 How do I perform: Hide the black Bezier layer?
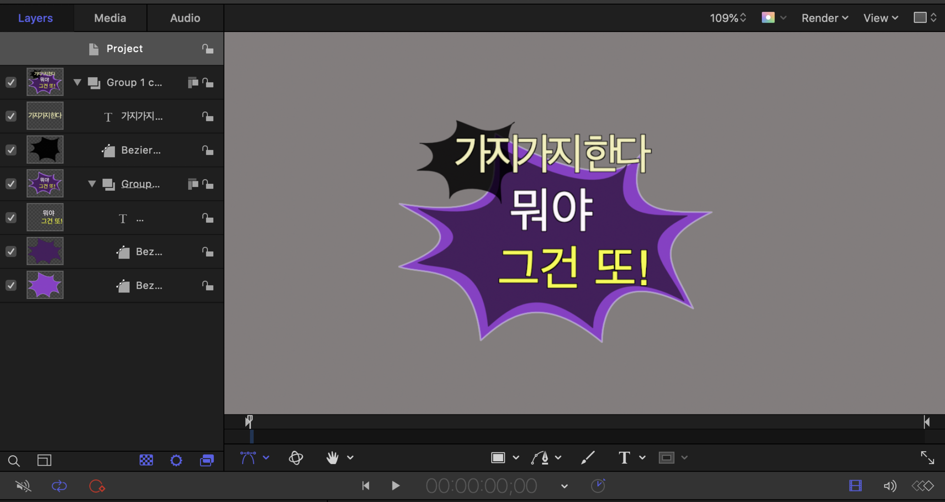11,150
